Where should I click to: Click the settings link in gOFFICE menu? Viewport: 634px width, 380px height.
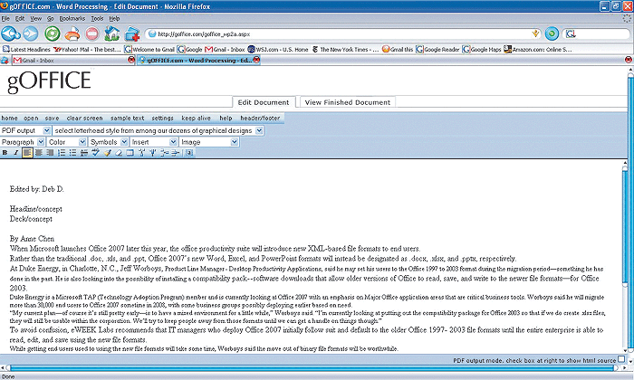tap(162, 118)
